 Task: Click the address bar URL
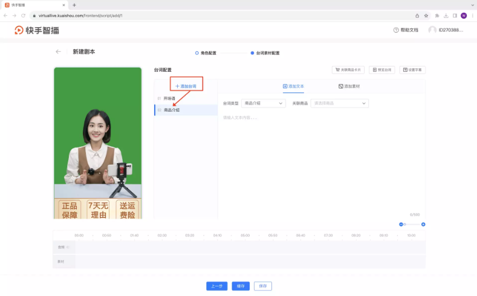(x=80, y=16)
